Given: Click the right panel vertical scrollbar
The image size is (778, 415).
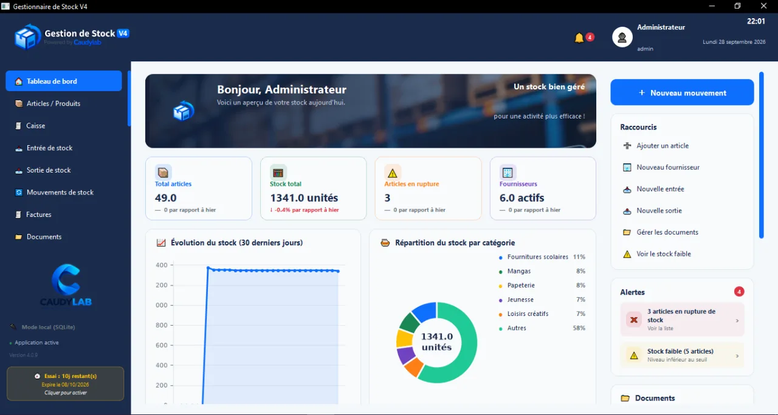Looking at the screenshot, I should click(761, 156).
